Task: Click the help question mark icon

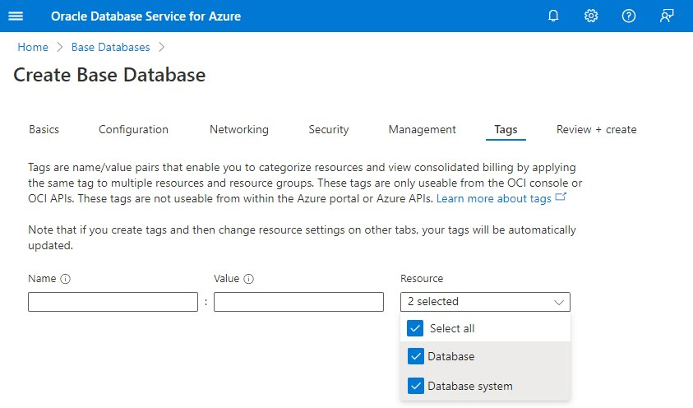Action: tap(629, 16)
